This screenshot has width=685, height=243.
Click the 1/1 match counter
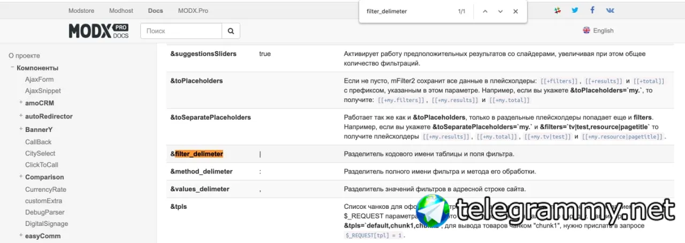462,11
